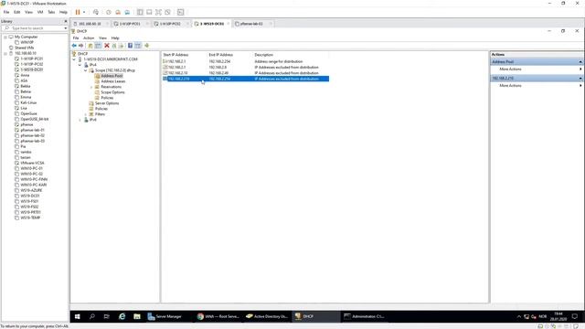Show hidden tray icons chevron

click(x=519, y=317)
